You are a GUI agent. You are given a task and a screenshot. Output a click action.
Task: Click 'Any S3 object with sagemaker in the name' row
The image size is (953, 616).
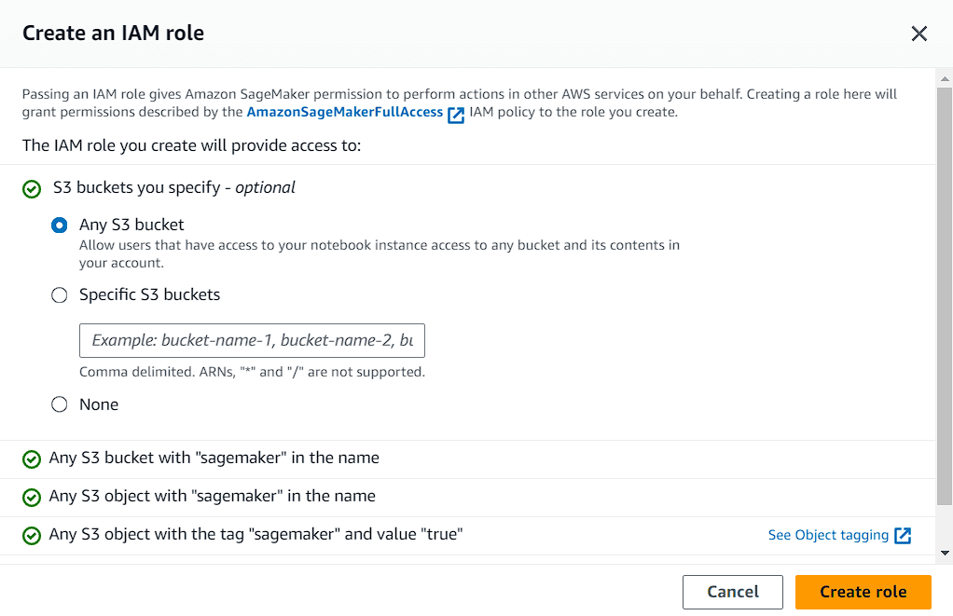(213, 496)
